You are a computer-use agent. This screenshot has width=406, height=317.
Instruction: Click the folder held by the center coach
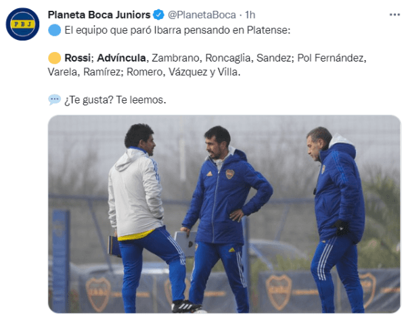coord(186,243)
